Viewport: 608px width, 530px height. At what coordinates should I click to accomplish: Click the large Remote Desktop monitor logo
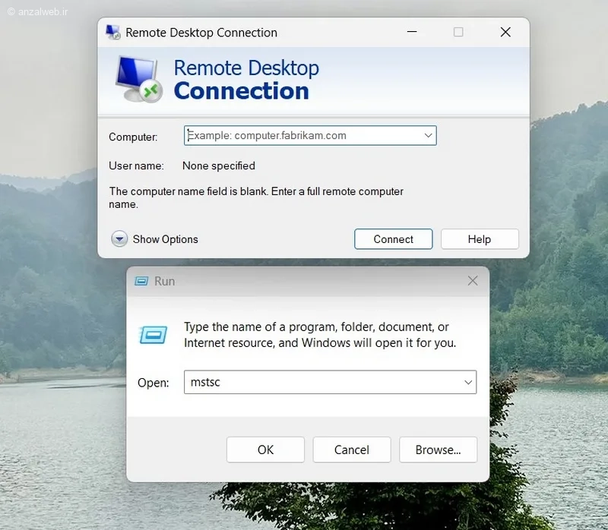(139, 80)
